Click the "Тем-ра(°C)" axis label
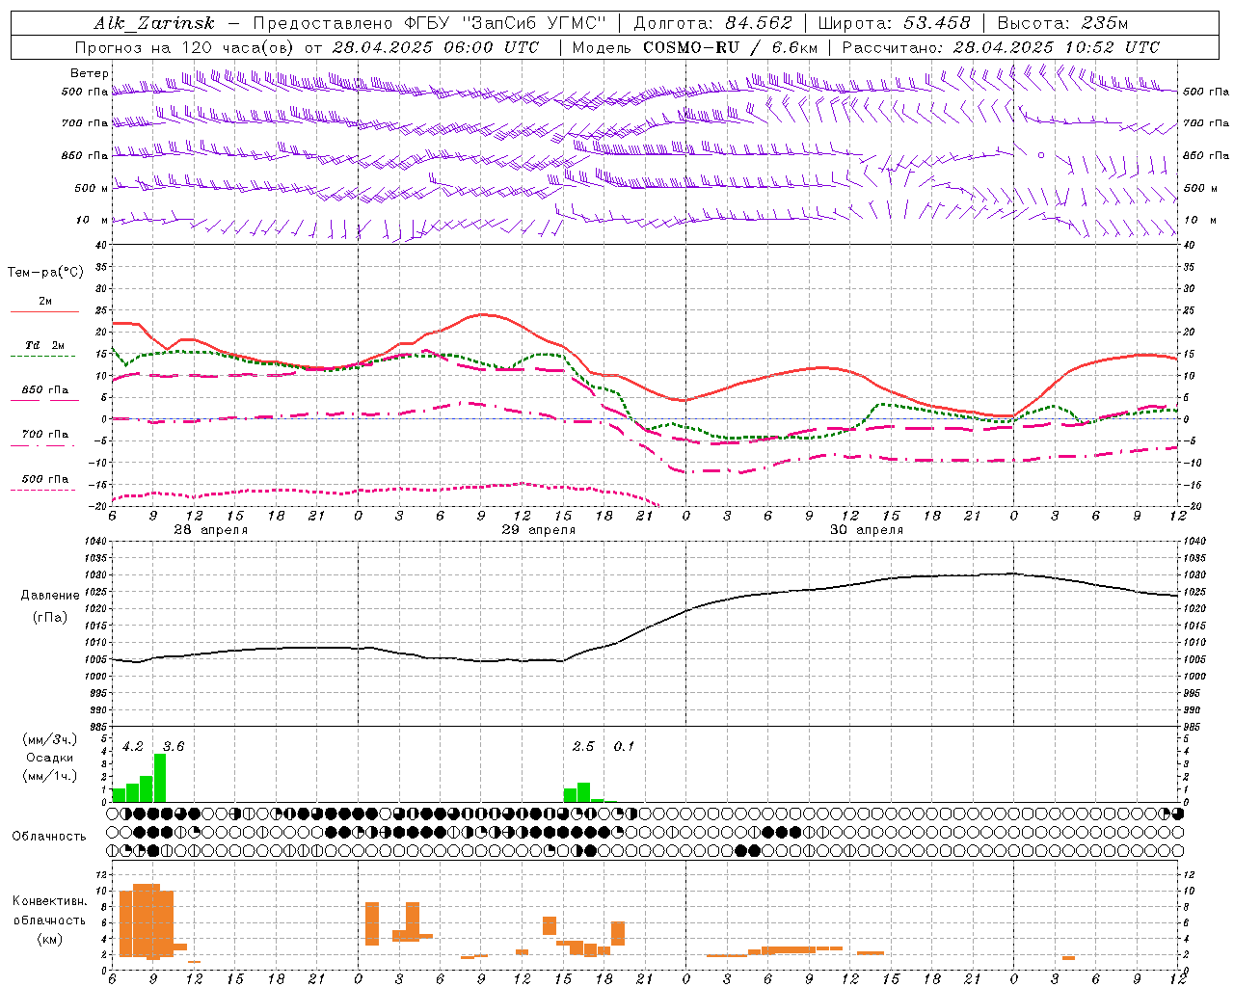1234x987 pixels. pyautogui.click(x=45, y=273)
